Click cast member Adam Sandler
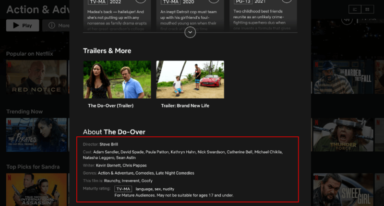Image resolution: width=384 pixels, height=206 pixels. pos(106,152)
